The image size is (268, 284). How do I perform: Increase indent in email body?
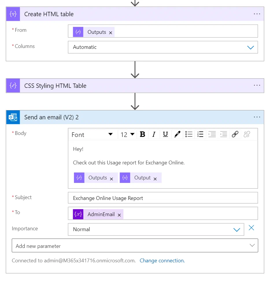(212, 134)
